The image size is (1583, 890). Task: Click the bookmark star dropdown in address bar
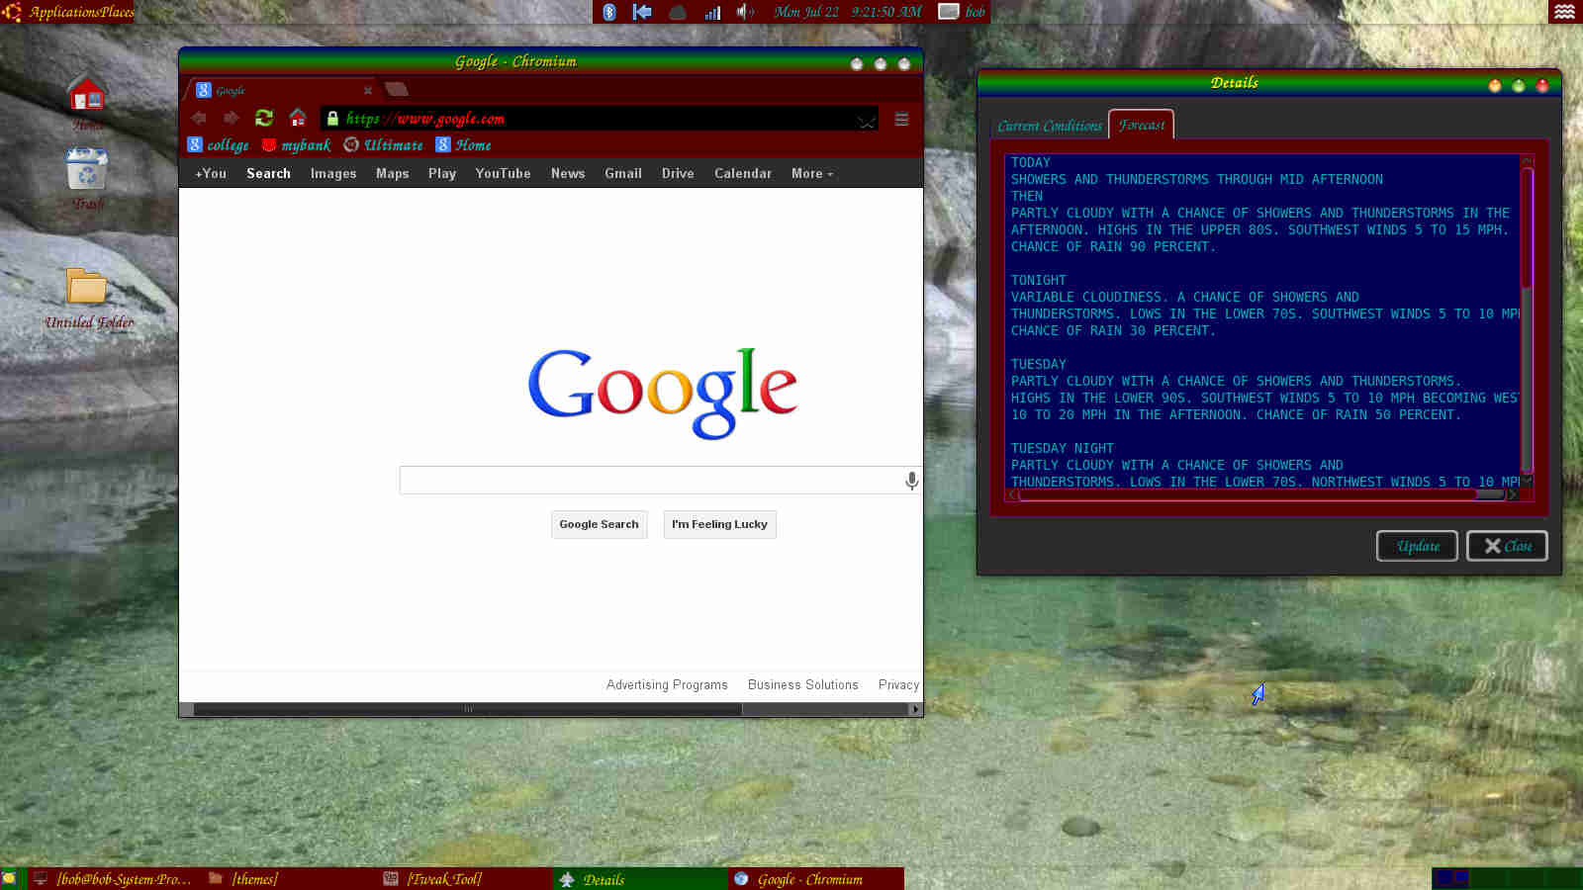867,121
